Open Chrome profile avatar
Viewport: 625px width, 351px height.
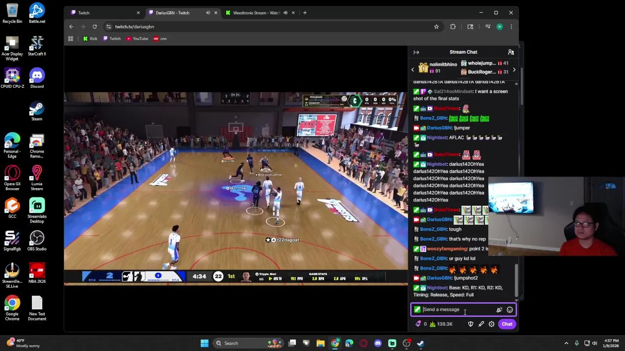click(500, 27)
